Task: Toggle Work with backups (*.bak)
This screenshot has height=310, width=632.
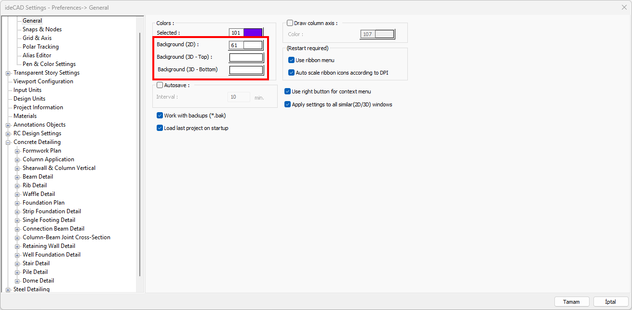Action: pyautogui.click(x=160, y=116)
